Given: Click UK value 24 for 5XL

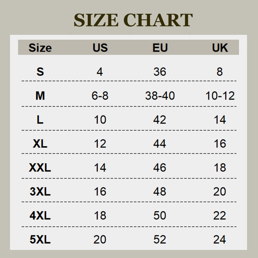Looking at the screenshot, I should pos(220,240).
